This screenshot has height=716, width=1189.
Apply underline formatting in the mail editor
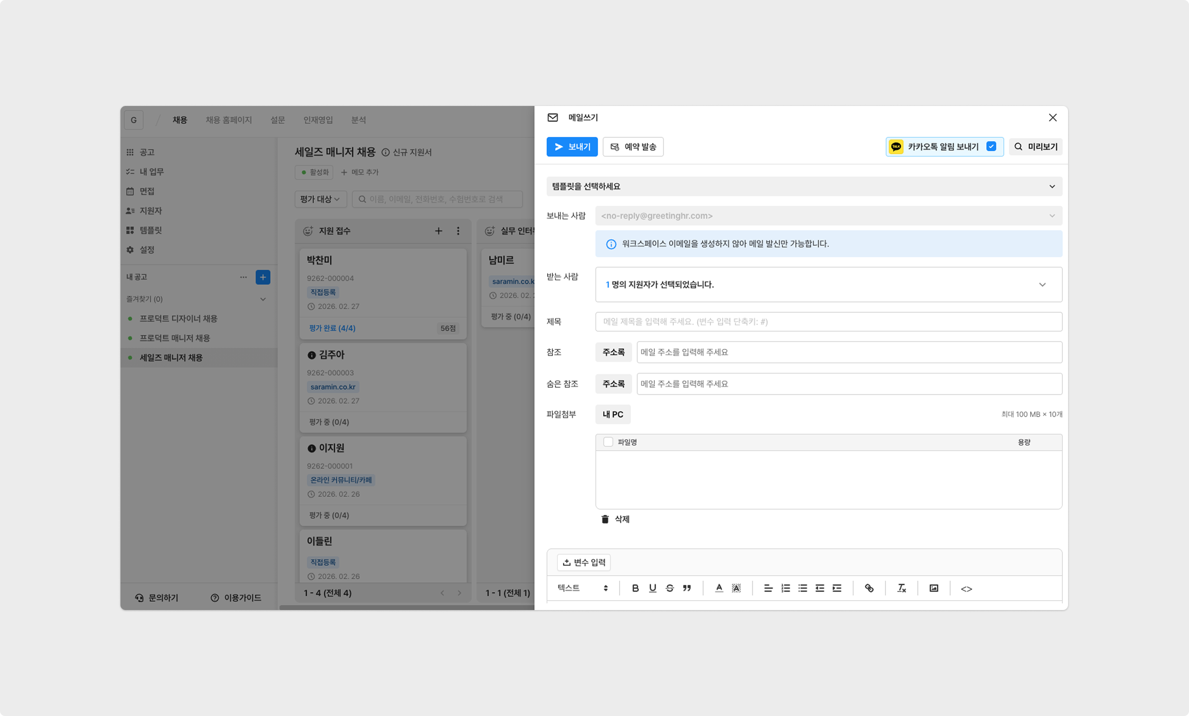coord(652,588)
